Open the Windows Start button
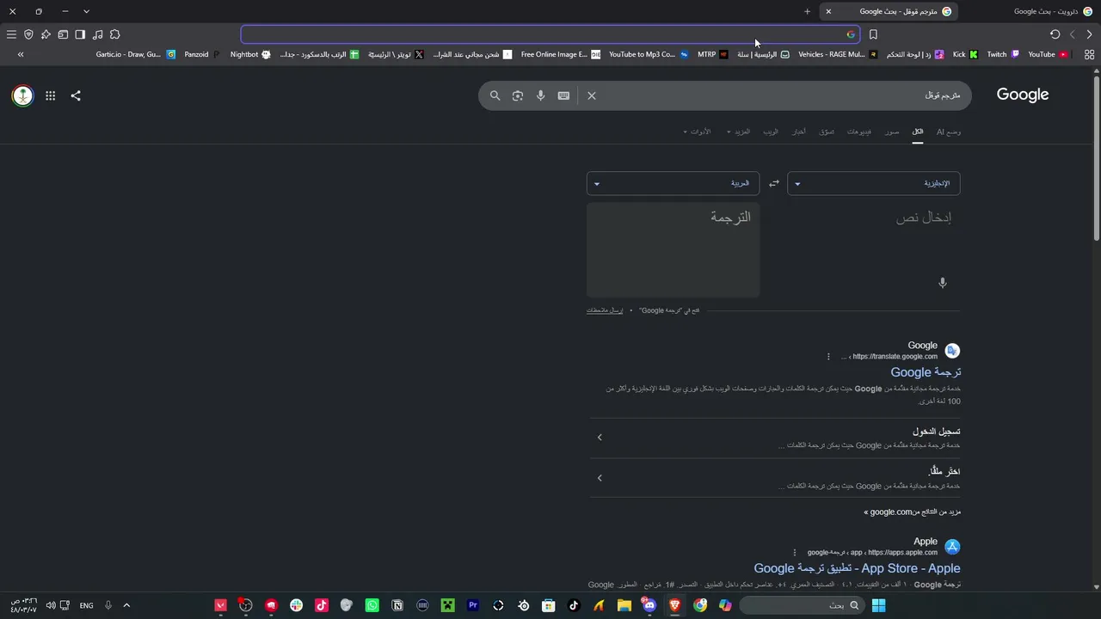Image resolution: width=1101 pixels, height=619 pixels. coord(878,605)
